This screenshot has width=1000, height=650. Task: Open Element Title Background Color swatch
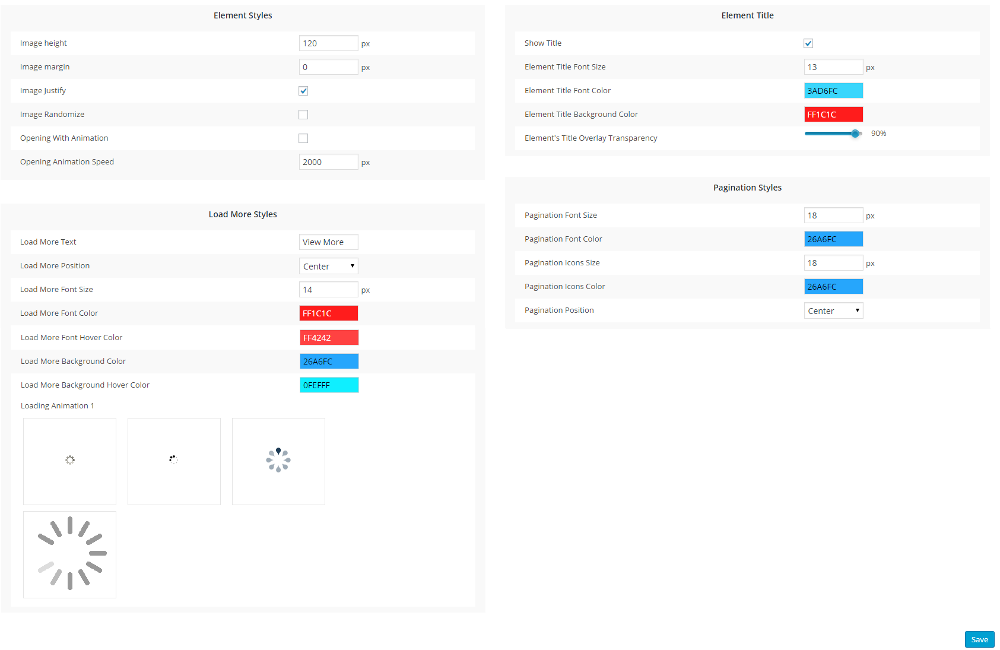(833, 115)
